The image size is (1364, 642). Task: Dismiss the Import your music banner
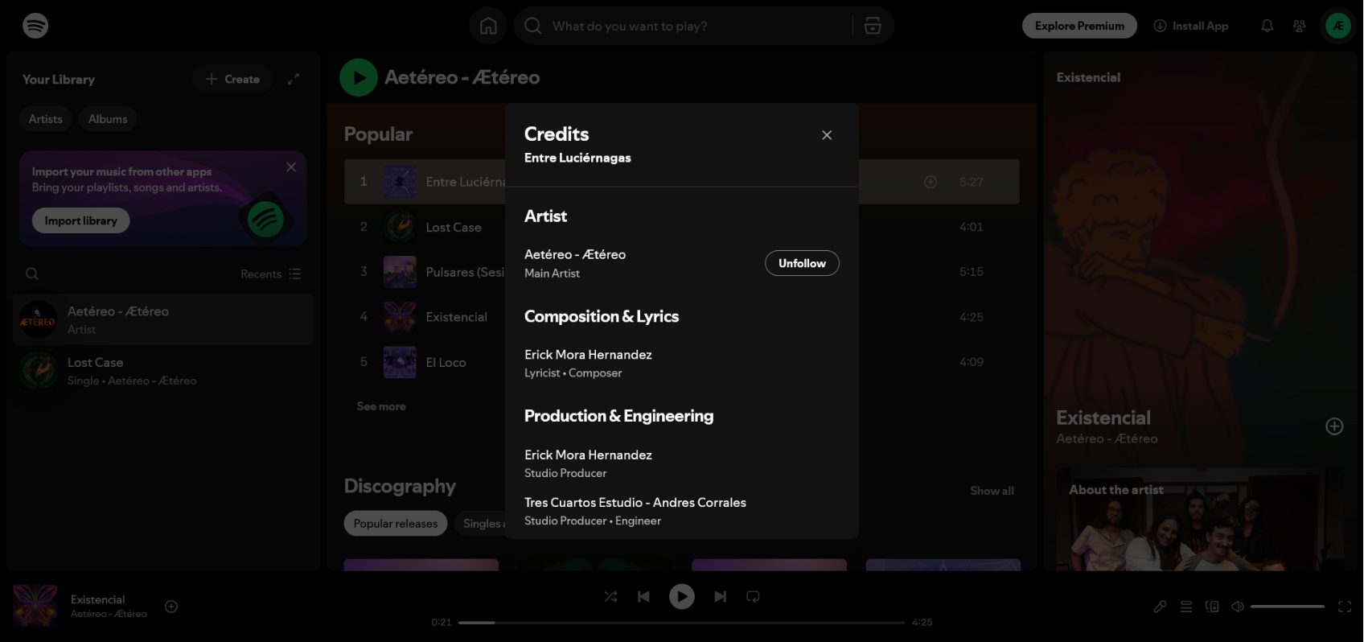291,167
